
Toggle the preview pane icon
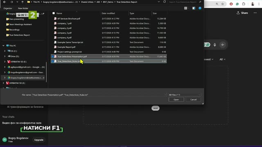pyautogui.click(x=194, y=8)
